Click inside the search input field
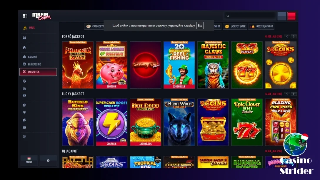The height and width of the screenshot is (180, 320). pos(253,16)
